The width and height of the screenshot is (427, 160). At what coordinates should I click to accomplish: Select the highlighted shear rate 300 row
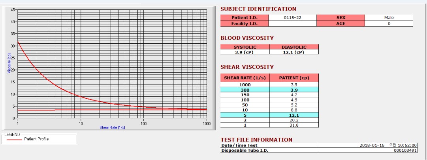point(269,90)
